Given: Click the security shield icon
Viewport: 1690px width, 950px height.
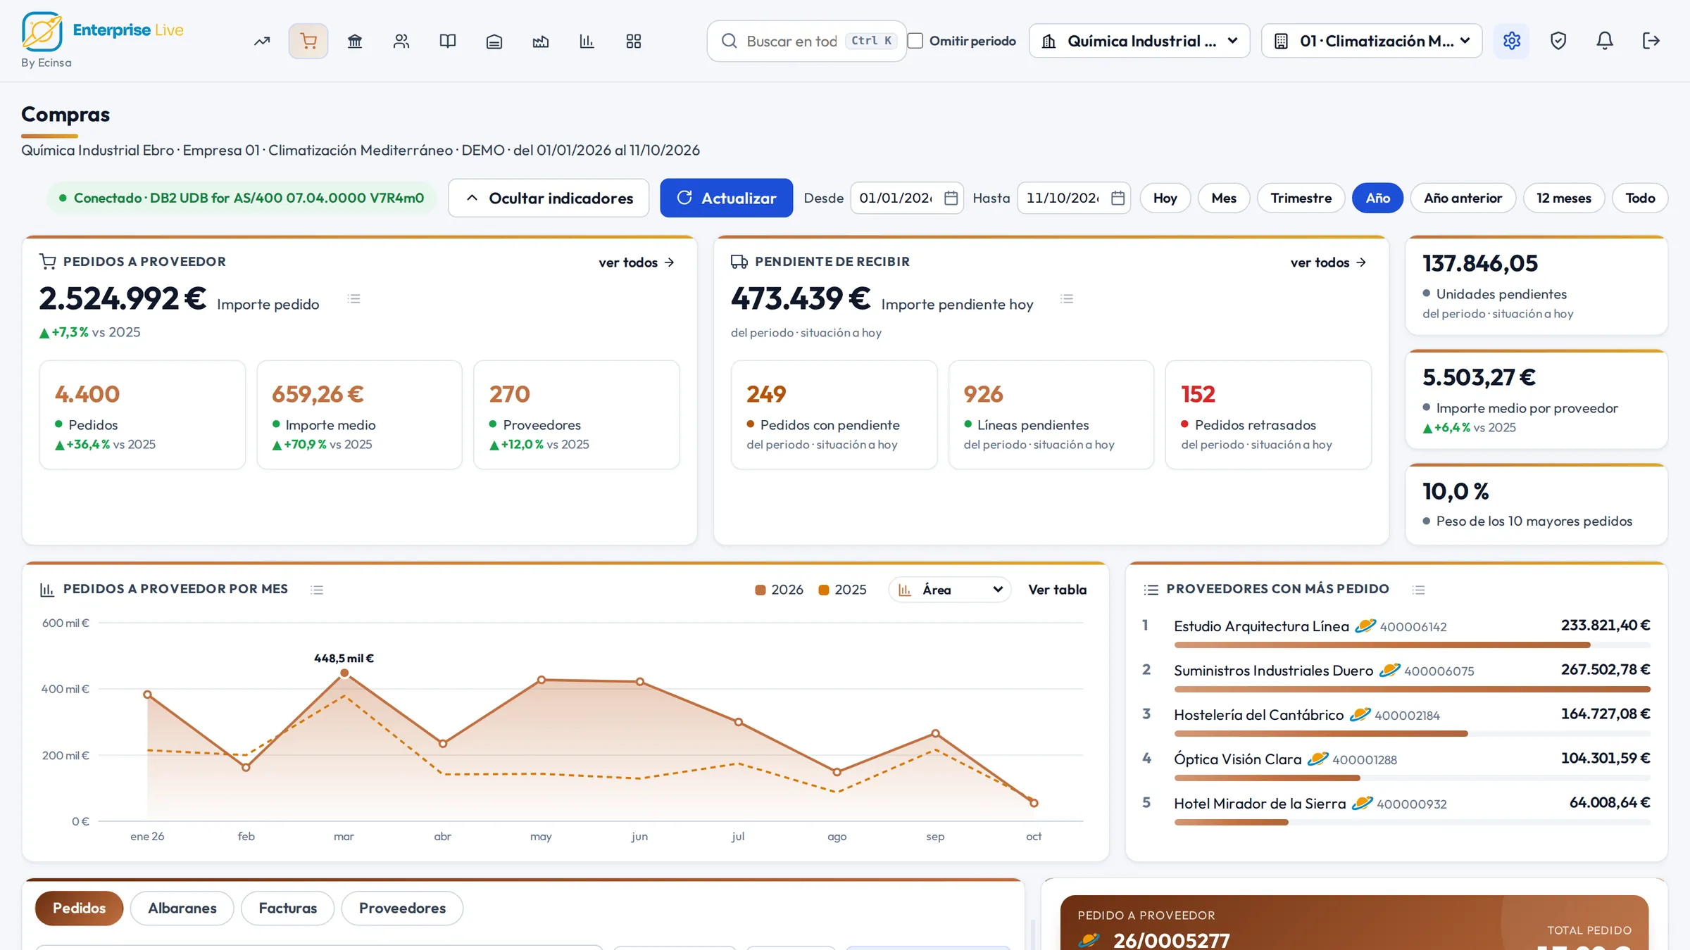Looking at the screenshot, I should [1558, 41].
